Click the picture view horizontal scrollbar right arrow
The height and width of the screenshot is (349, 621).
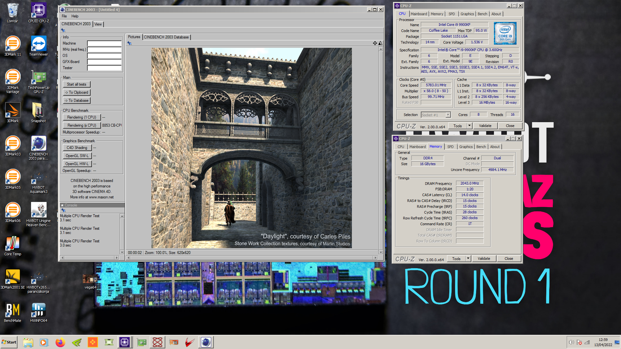[375, 258]
